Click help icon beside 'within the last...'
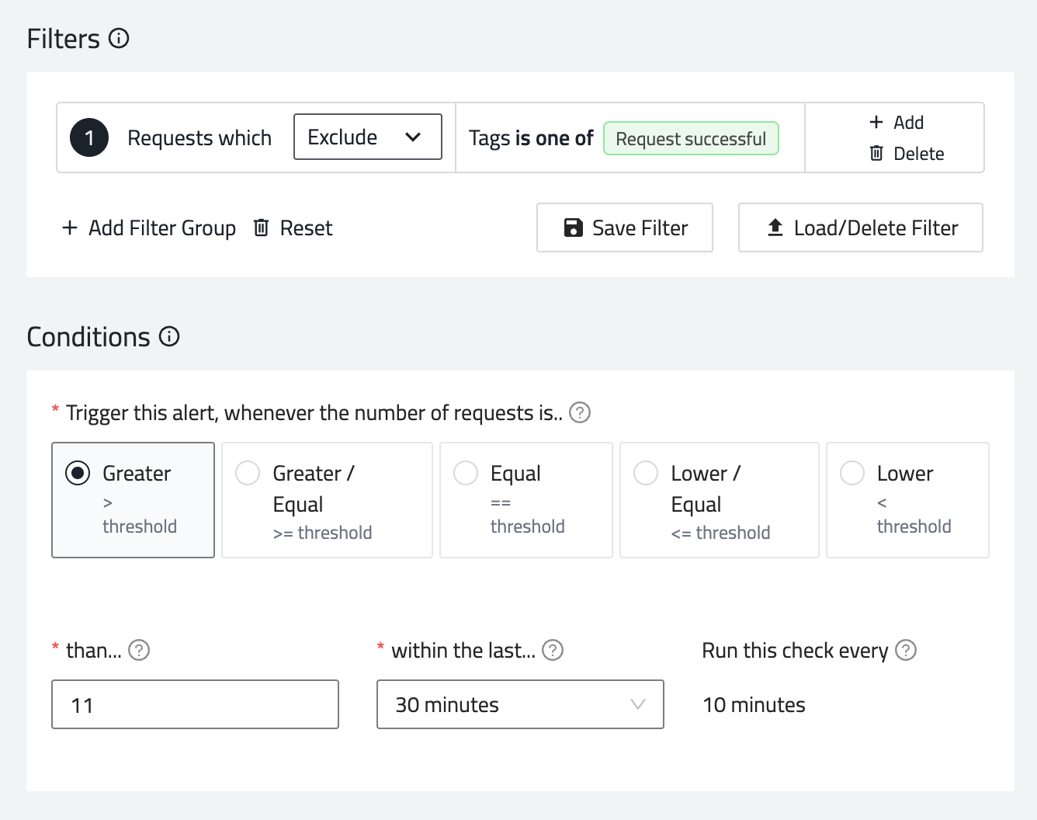Screen dimensions: 1037x820 (553, 650)
